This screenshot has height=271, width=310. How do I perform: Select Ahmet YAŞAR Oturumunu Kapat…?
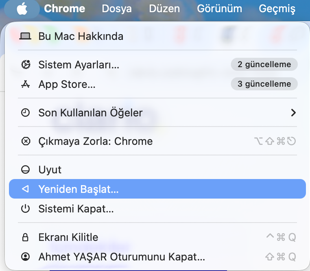click(157, 257)
